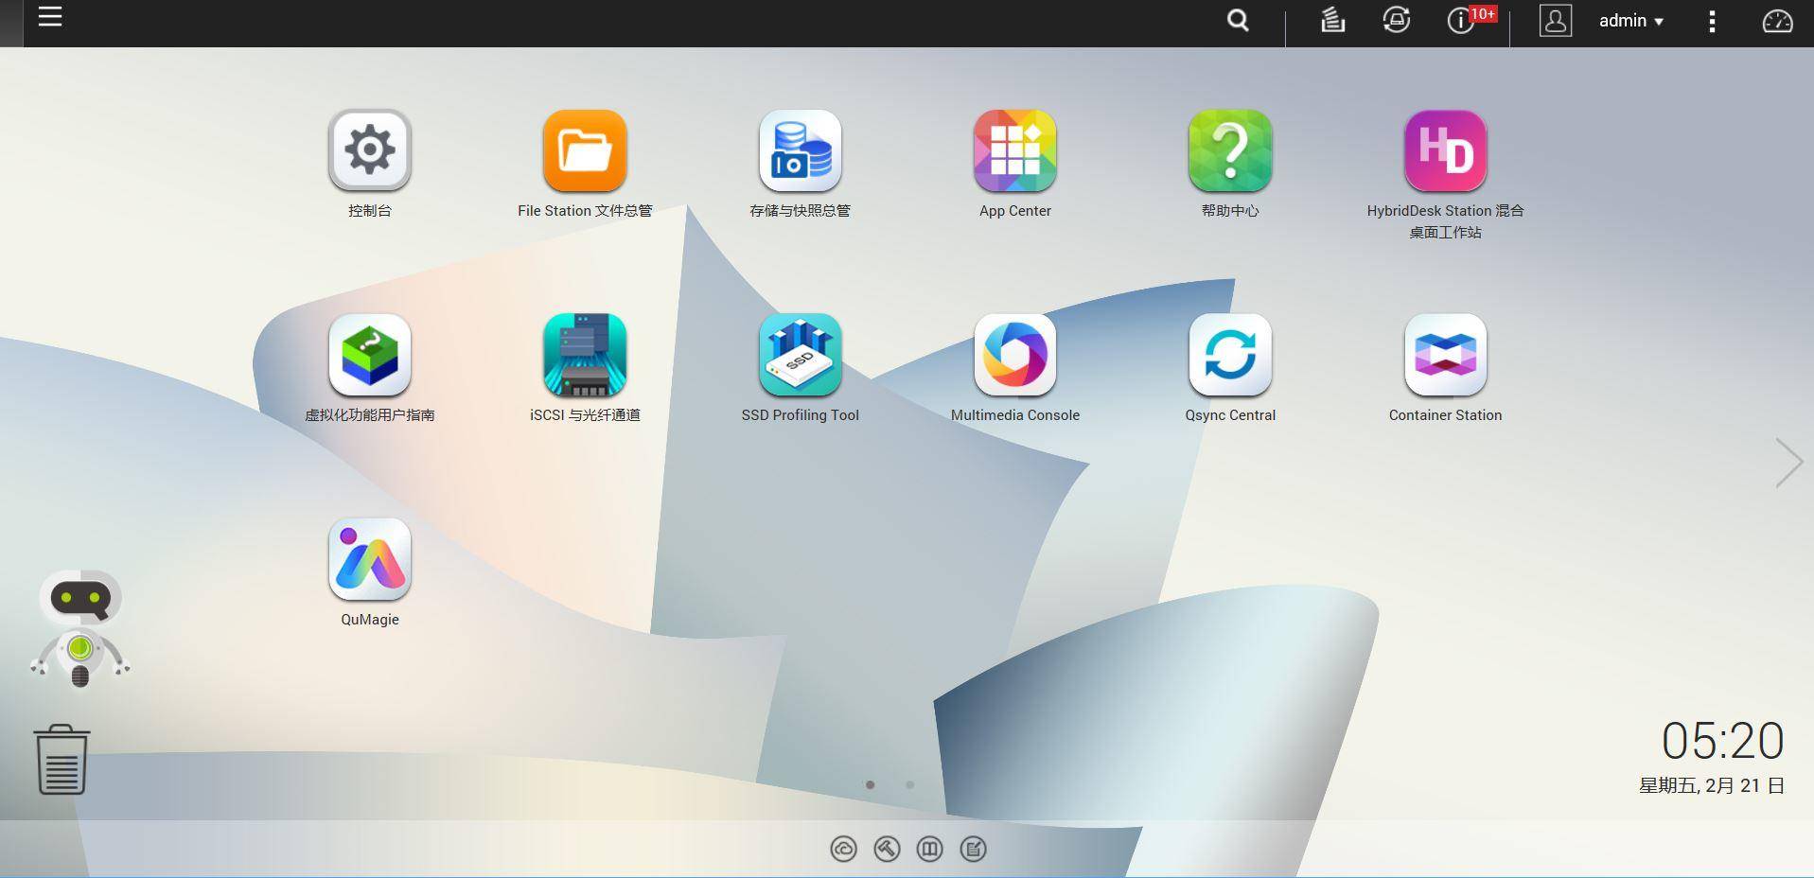Open HybridDesk Station icon

click(x=1445, y=150)
